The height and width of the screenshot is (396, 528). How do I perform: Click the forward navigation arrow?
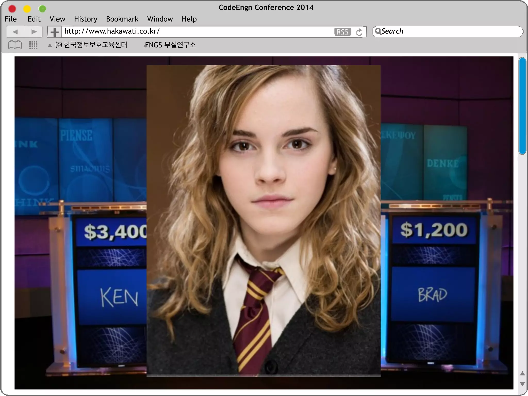[x=34, y=32]
